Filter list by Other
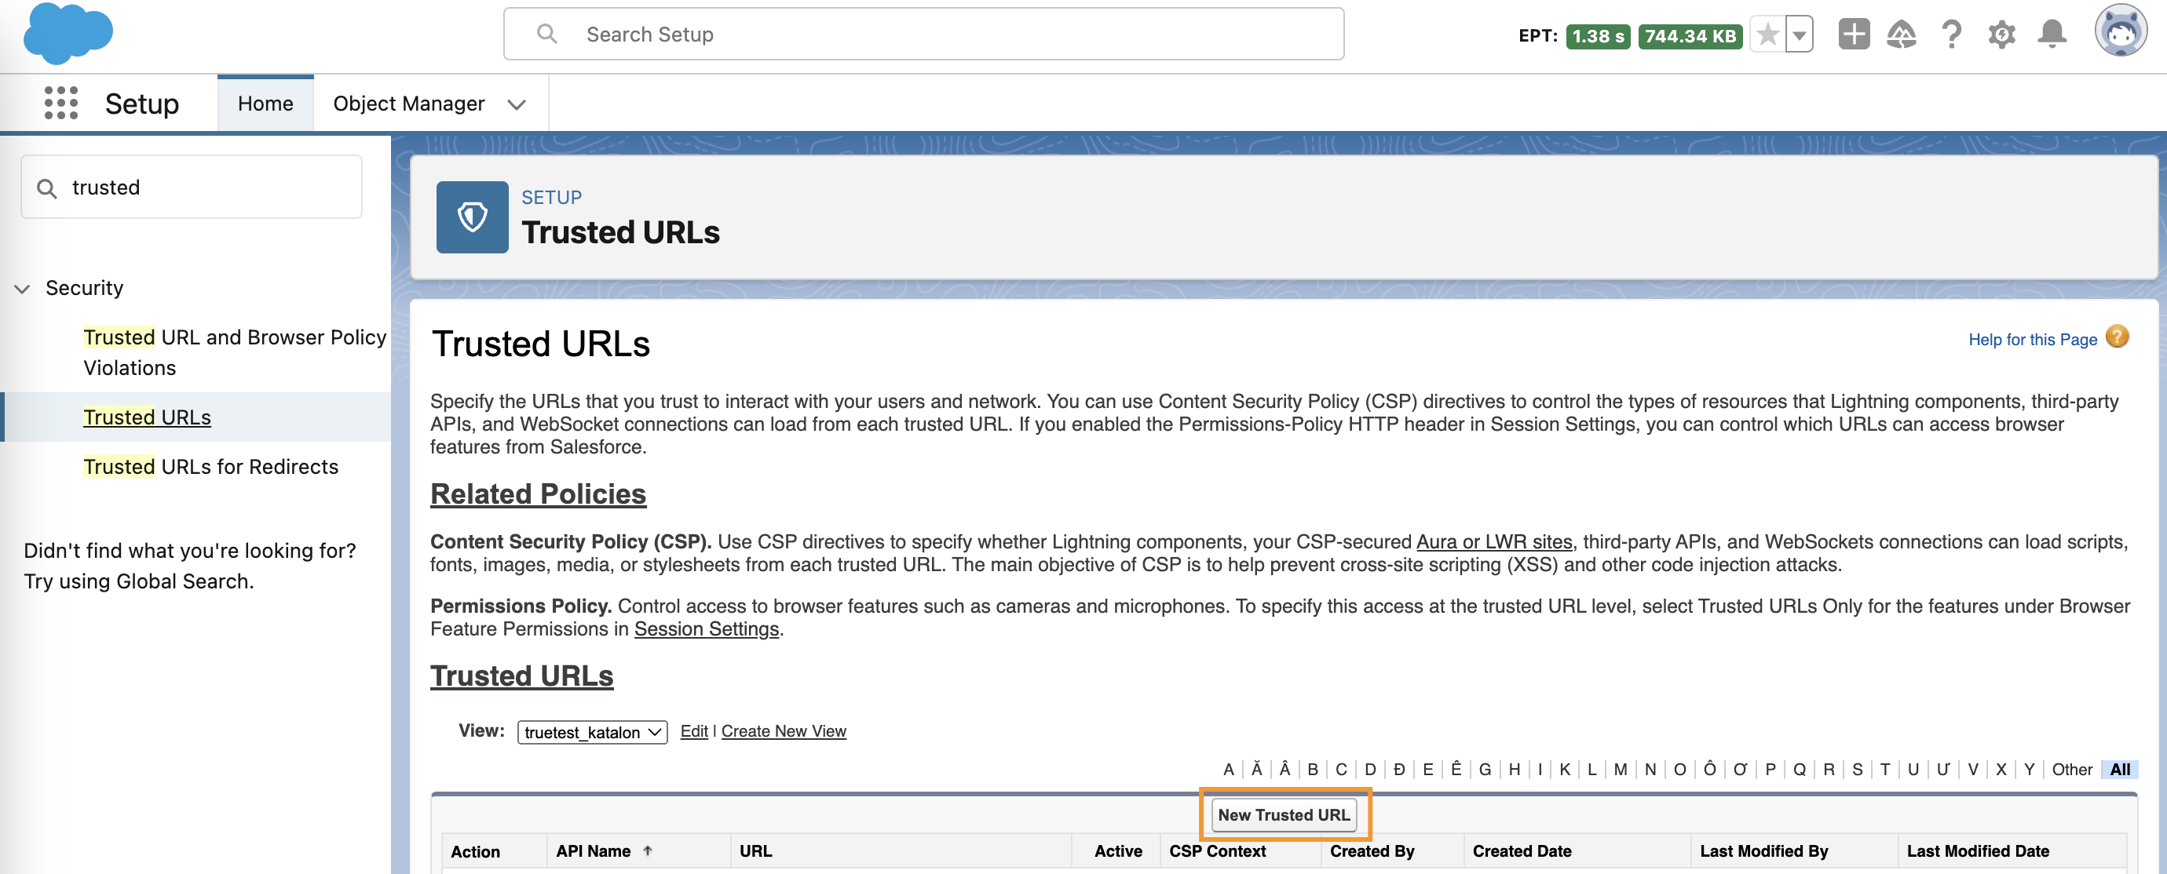Image resolution: width=2167 pixels, height=874 pixels. (2071, 769)
